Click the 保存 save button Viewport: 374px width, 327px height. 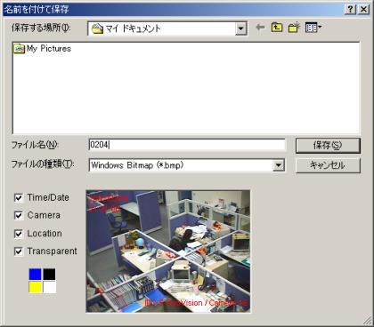(x=328, y=146)
